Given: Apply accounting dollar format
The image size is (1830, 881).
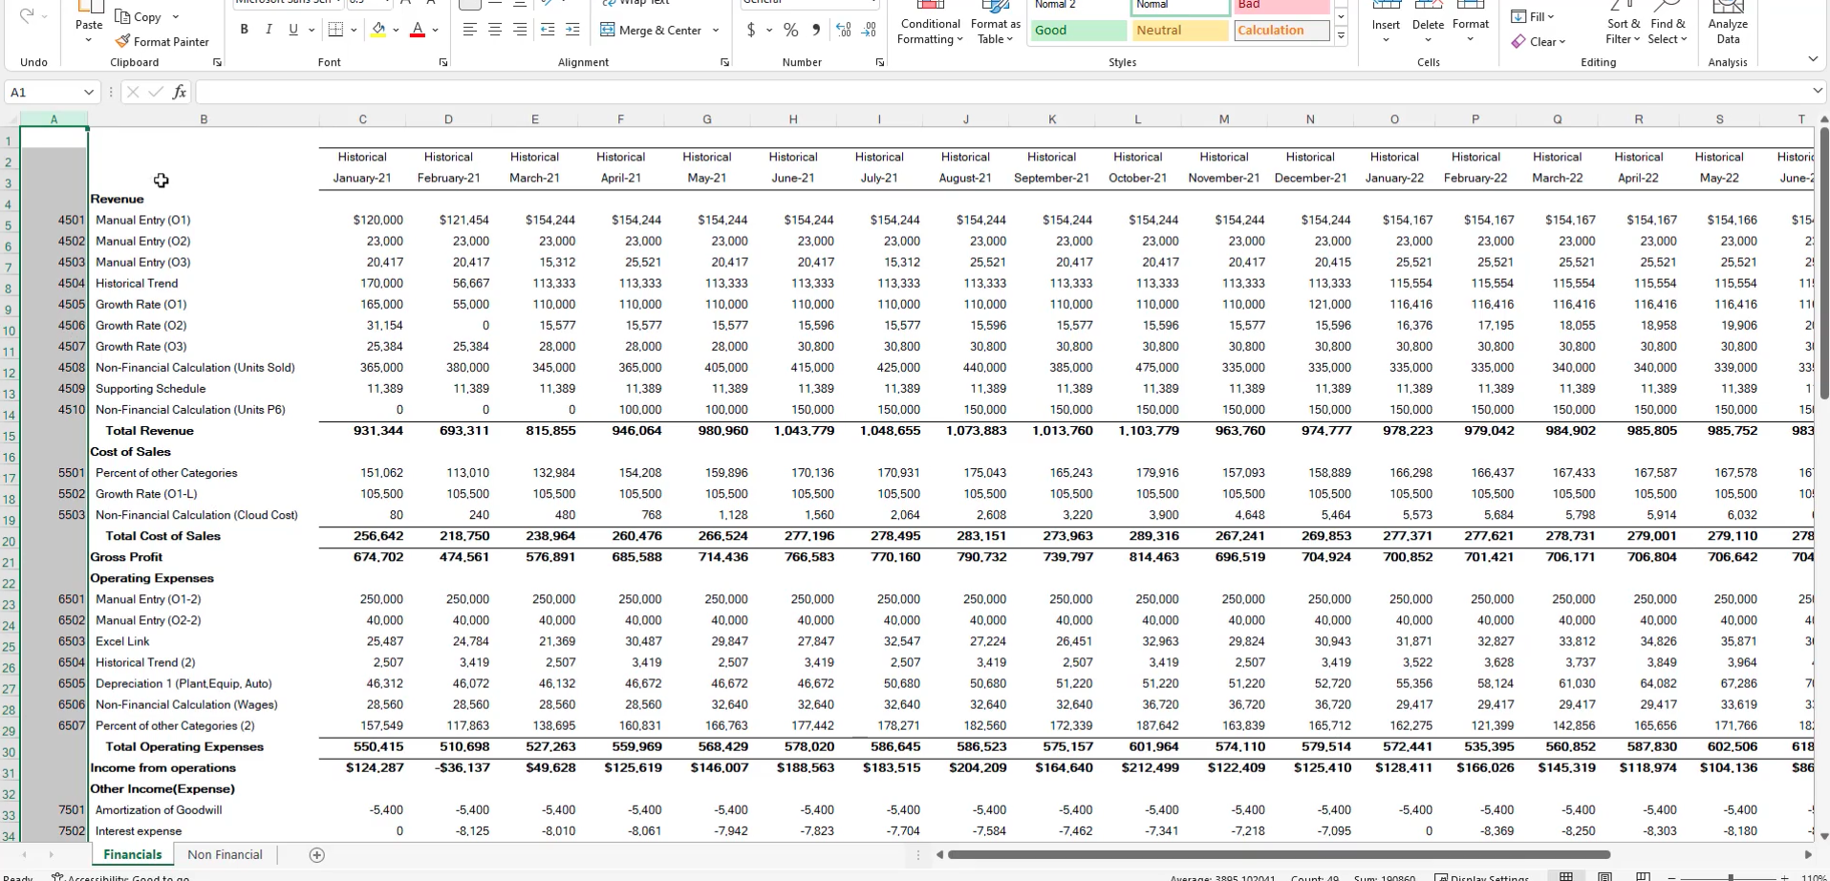Looking at the screenshot, I should click(751, 30).
